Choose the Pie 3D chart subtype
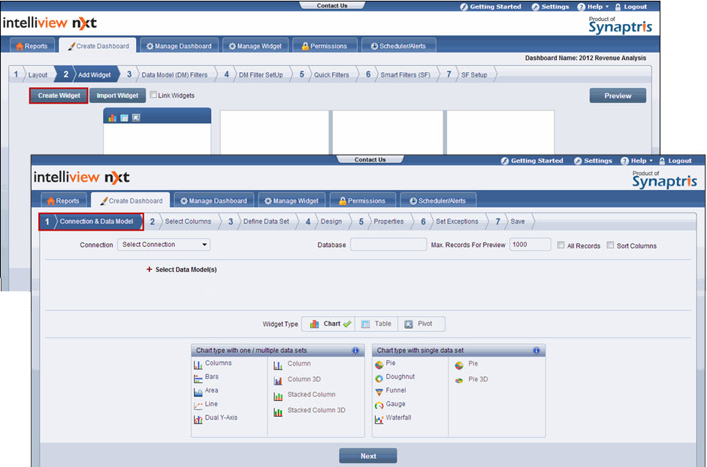 pos(471,380)
